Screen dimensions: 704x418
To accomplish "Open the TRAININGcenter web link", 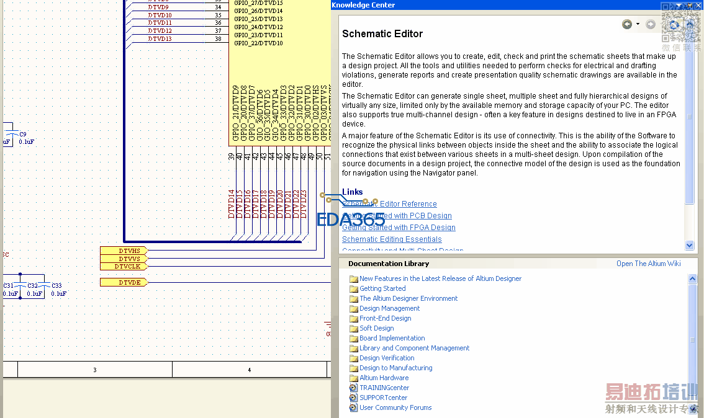I will click(384, 388).
